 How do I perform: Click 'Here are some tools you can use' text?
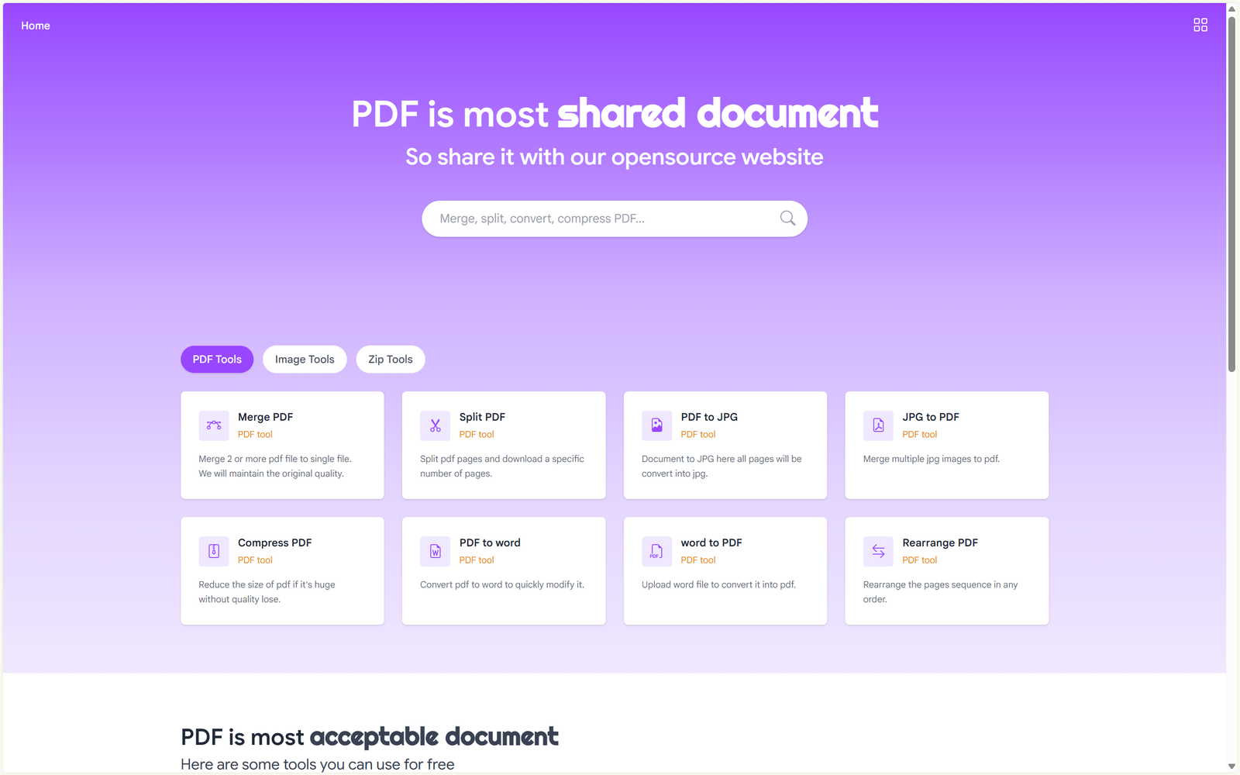(x=318, y=764)
